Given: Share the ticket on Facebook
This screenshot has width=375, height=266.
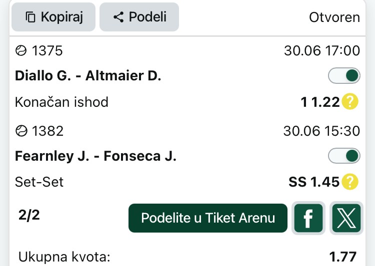Looking at the screenshot, I should (x=308, y=218).
